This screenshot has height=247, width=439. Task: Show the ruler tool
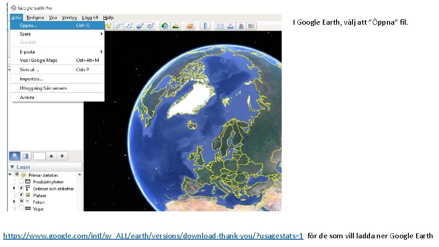tap(205, 26)
